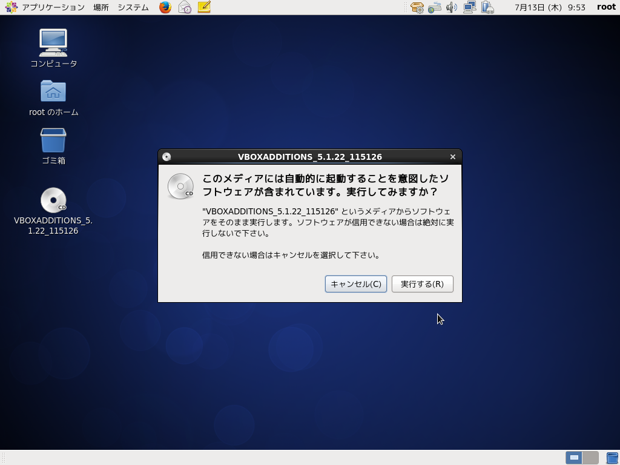This screenshot has height=465, width=620.
Task: Select the root のホーム folder icon
Action: pyautogui.click(x=53, y=97)
